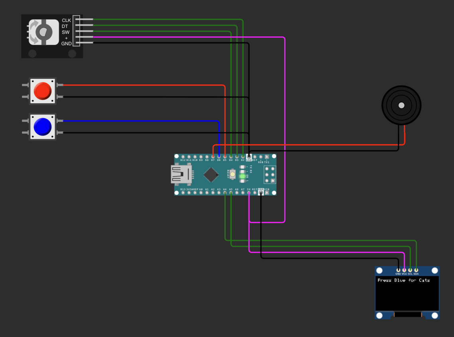454x337 pixels.
Task: Click the Nano D11 pin
Action: click(189, 157)
